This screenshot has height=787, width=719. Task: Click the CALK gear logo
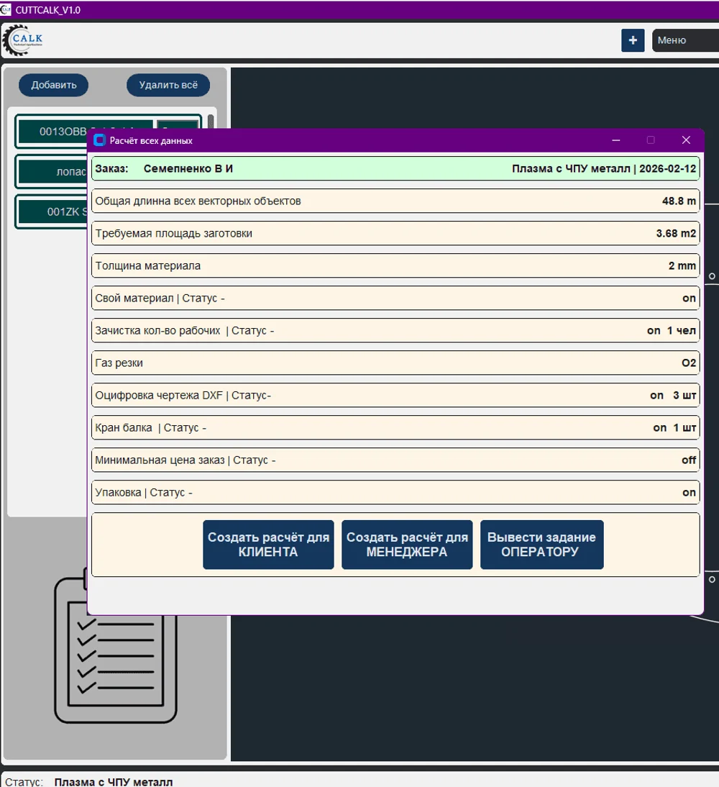(x=24, y=40)
